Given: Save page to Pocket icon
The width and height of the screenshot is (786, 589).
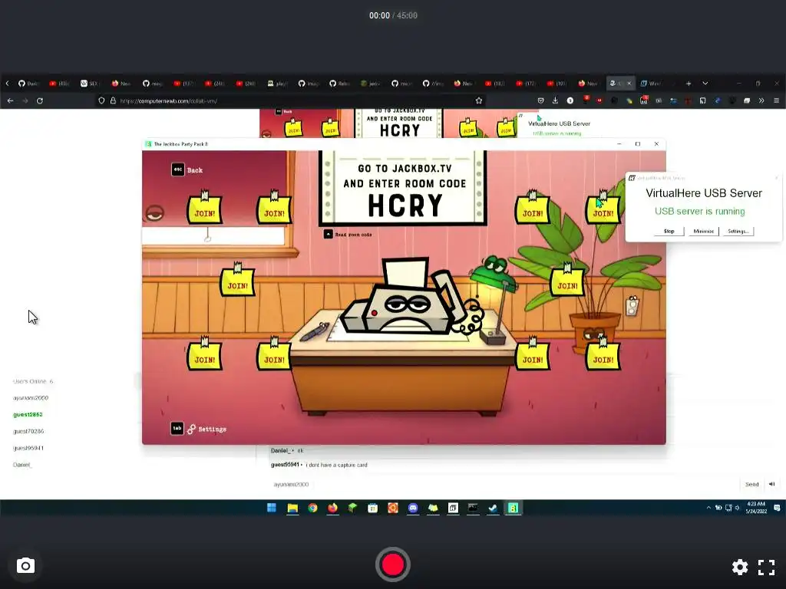Looking at the screenshot, I should [540, 100].
